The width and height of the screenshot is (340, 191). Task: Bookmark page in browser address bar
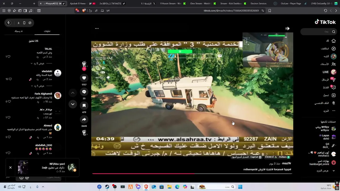click(270, 11)
